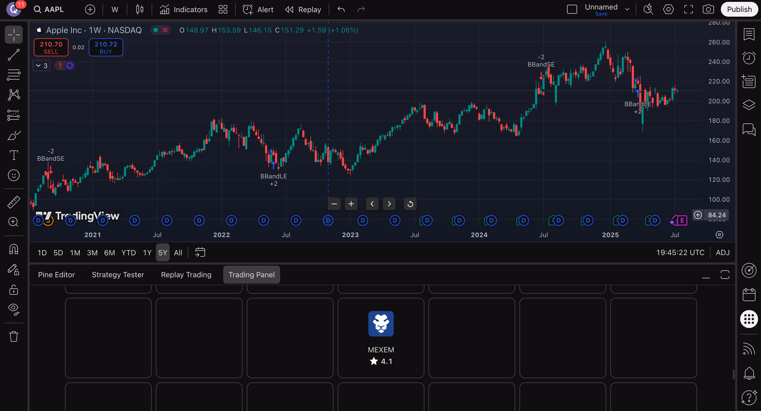The width and height of the screenshot is (761, 411).
Task: Select the Text annotation tool
Action: [13, 155]
